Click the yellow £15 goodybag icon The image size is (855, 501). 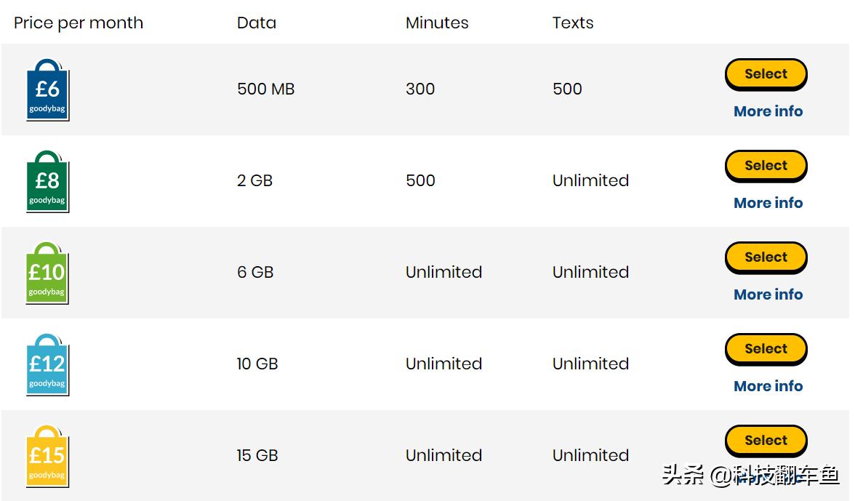click(47, 457)
